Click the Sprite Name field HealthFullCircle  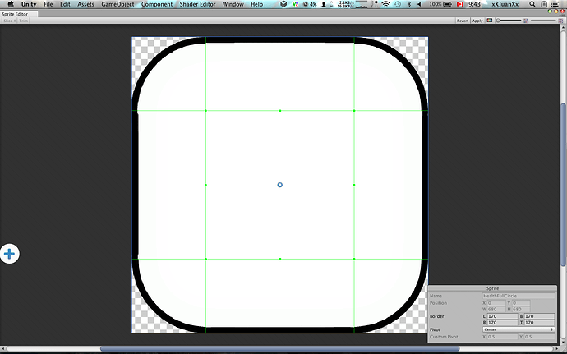519,296
